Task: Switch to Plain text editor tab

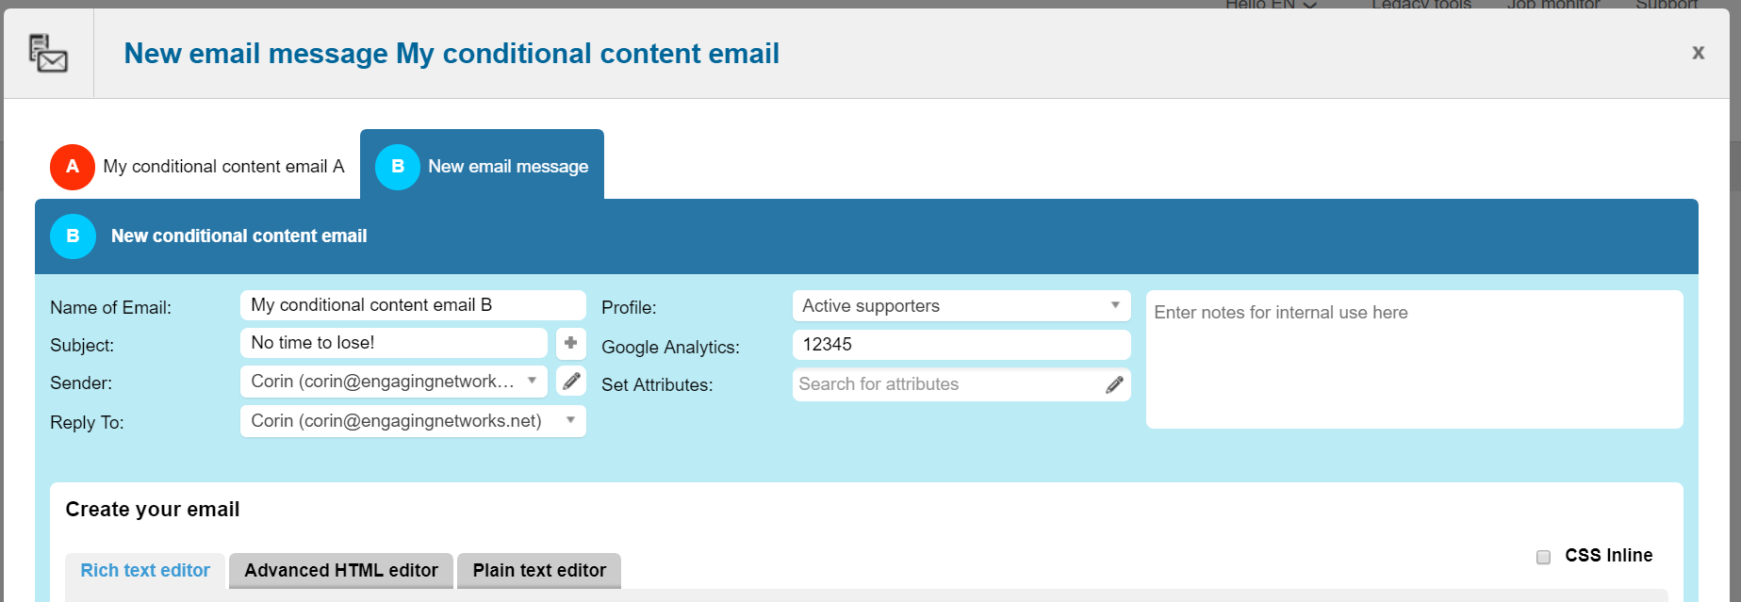Action: (539, 571)
